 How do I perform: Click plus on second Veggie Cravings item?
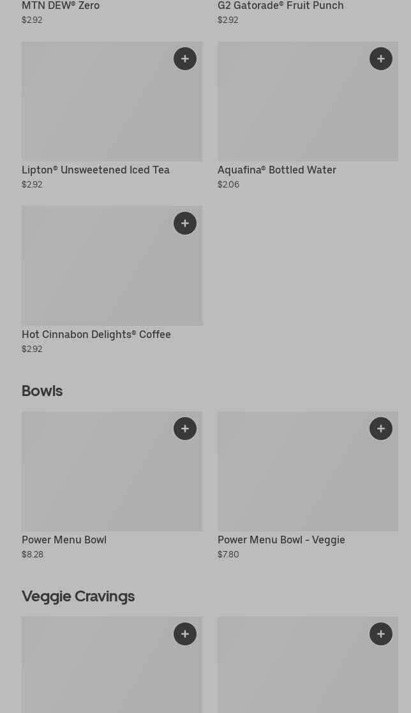pyautogui.click(x=381, y=634)
